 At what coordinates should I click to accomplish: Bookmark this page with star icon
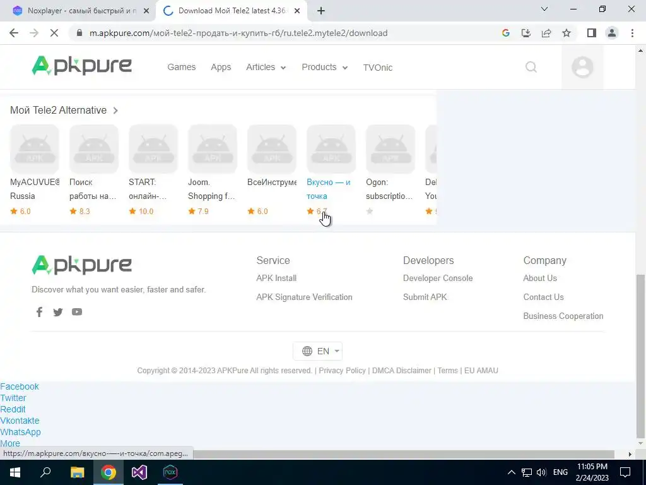click(x=567, y=33)
